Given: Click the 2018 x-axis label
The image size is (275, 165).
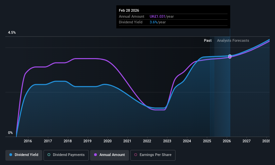Looking at the screenshot, I should point(68,141).
